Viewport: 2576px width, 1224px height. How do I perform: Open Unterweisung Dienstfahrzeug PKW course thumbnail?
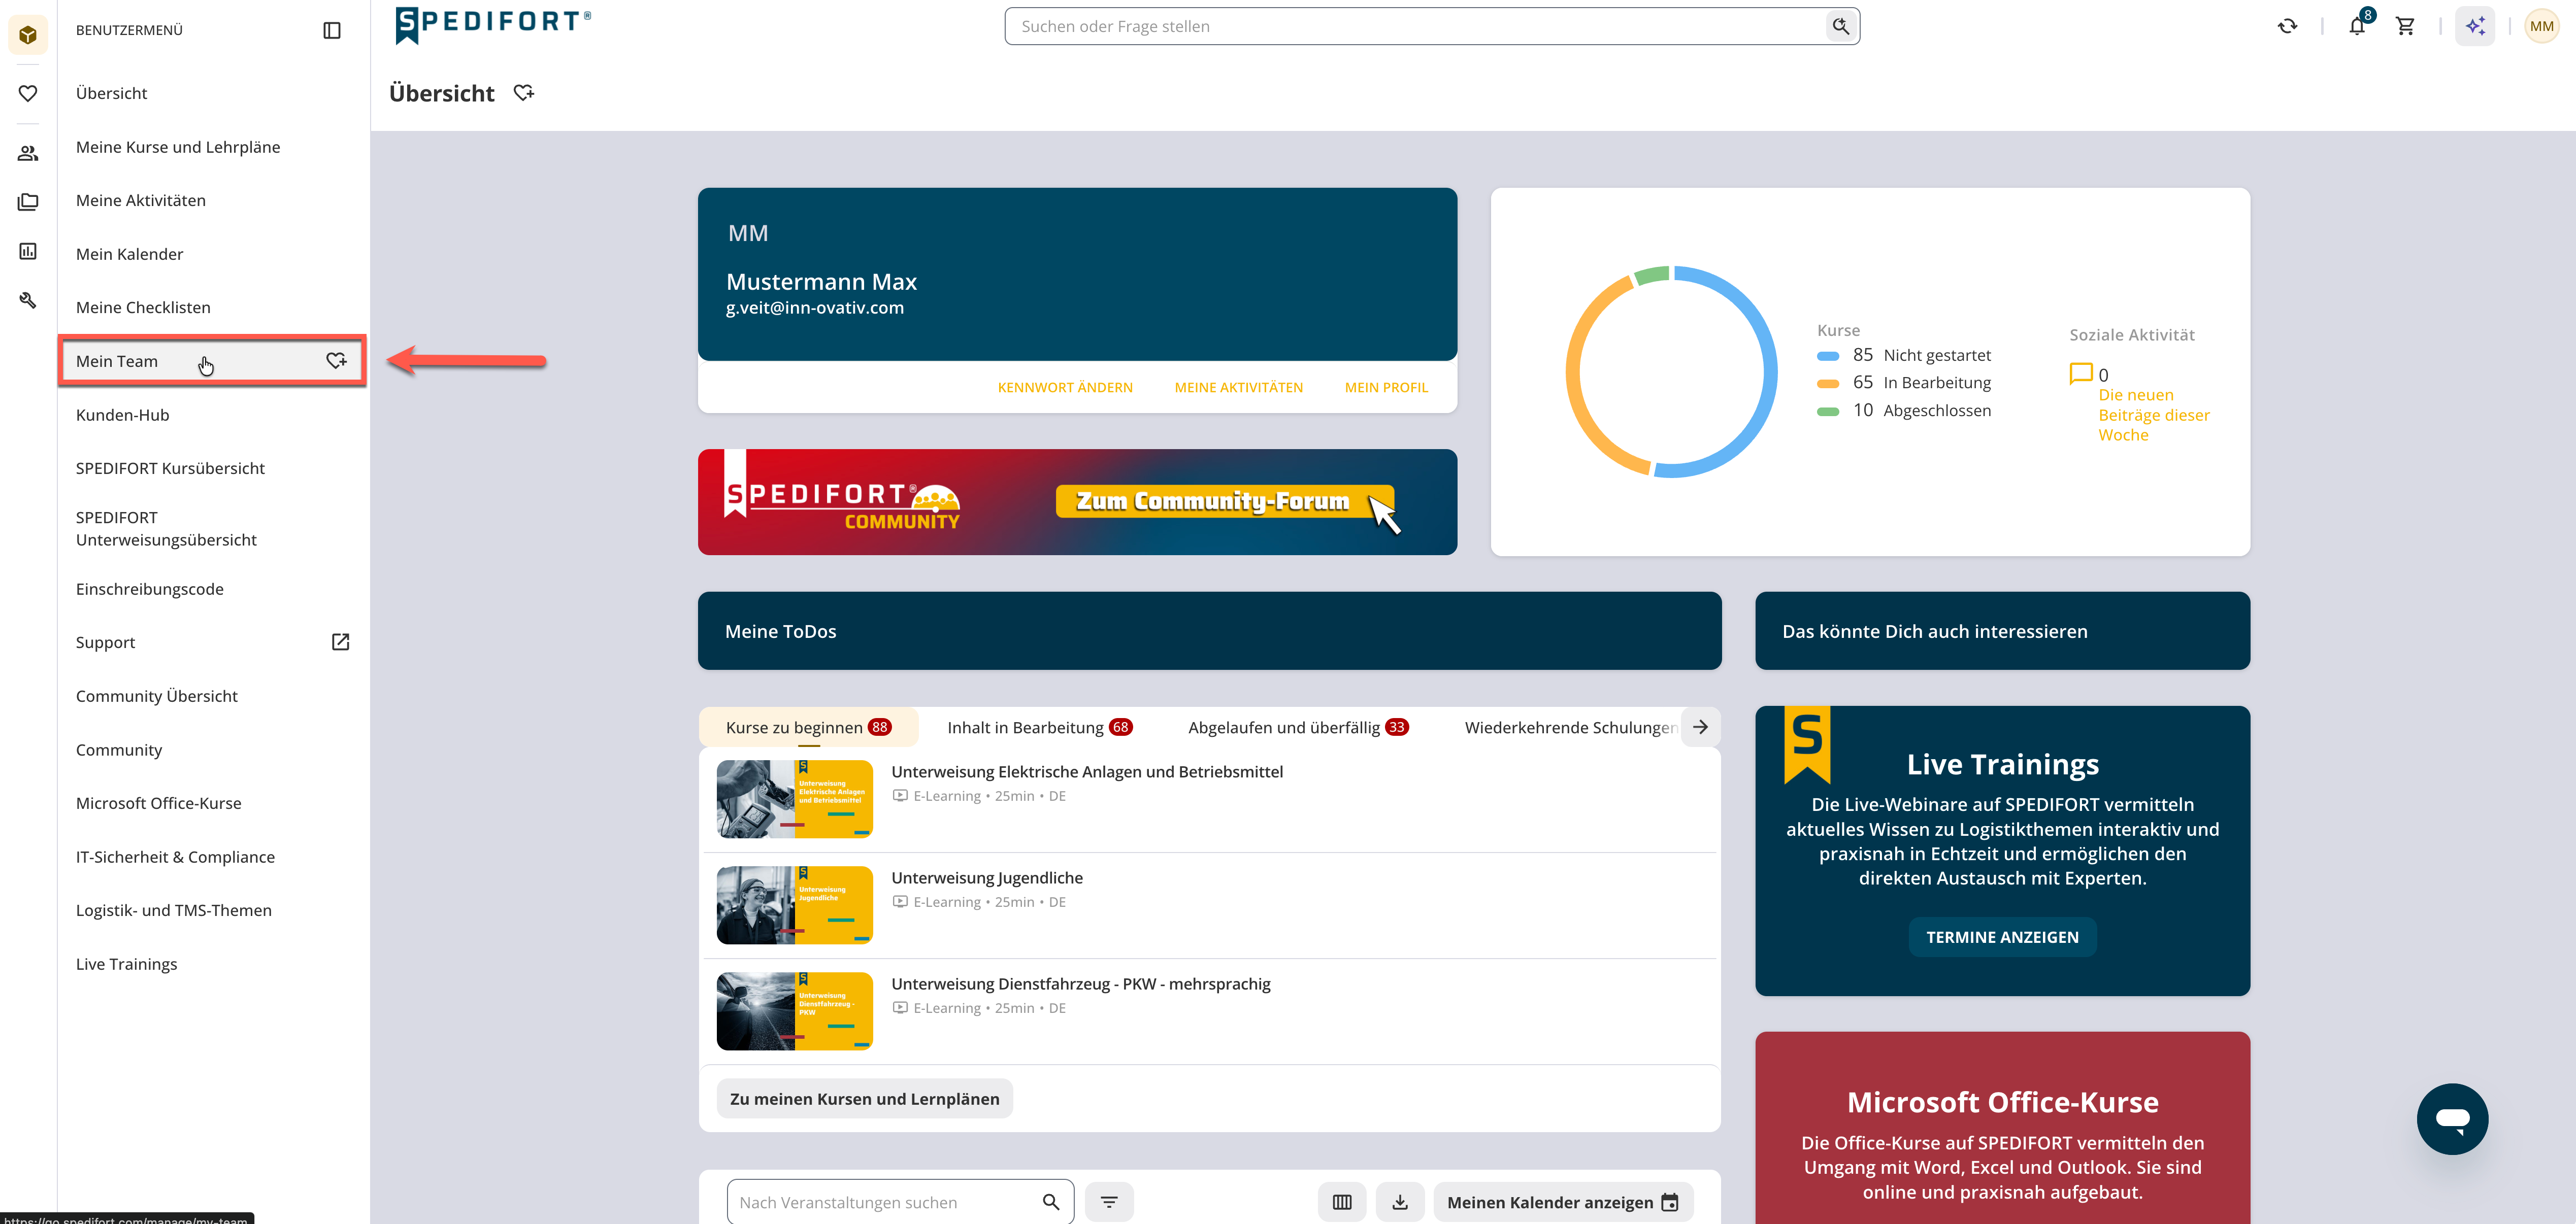(x=794, y=1010)
